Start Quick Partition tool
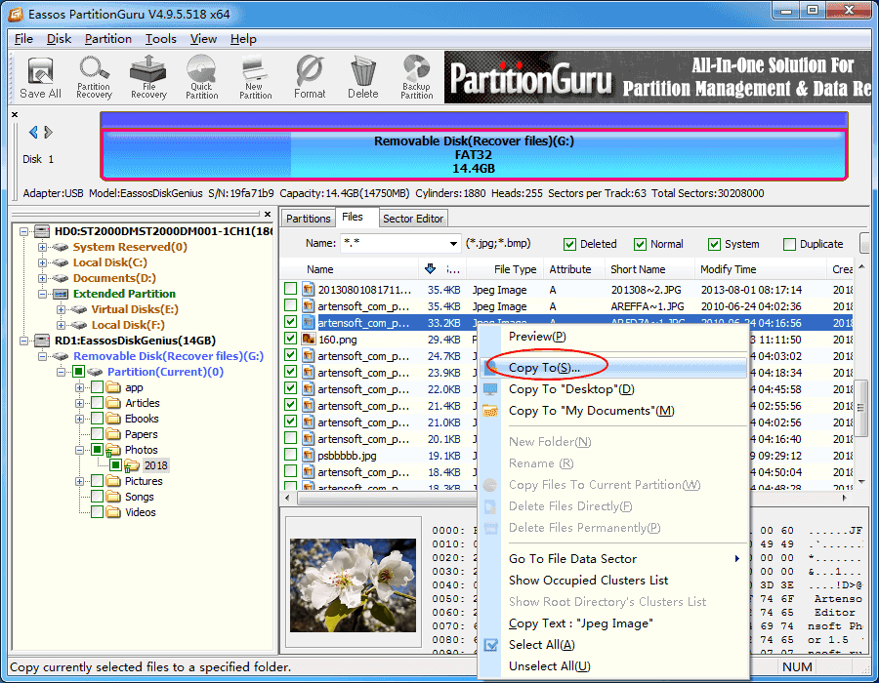The width and height of the screenshot is (879, 683). coord(202,78)
